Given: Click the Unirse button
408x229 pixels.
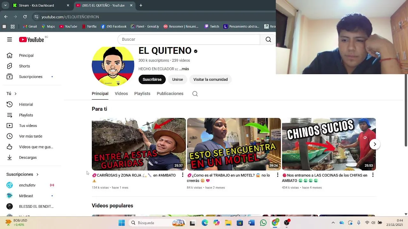Looking at the screenshot, I should [178, 80].
